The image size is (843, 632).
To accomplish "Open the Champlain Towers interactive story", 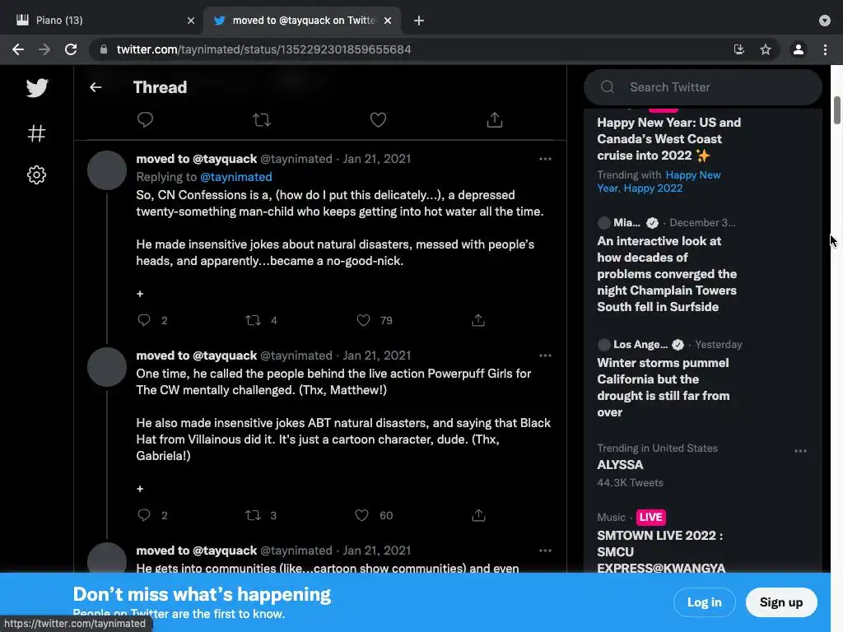I will coord(667,273).
